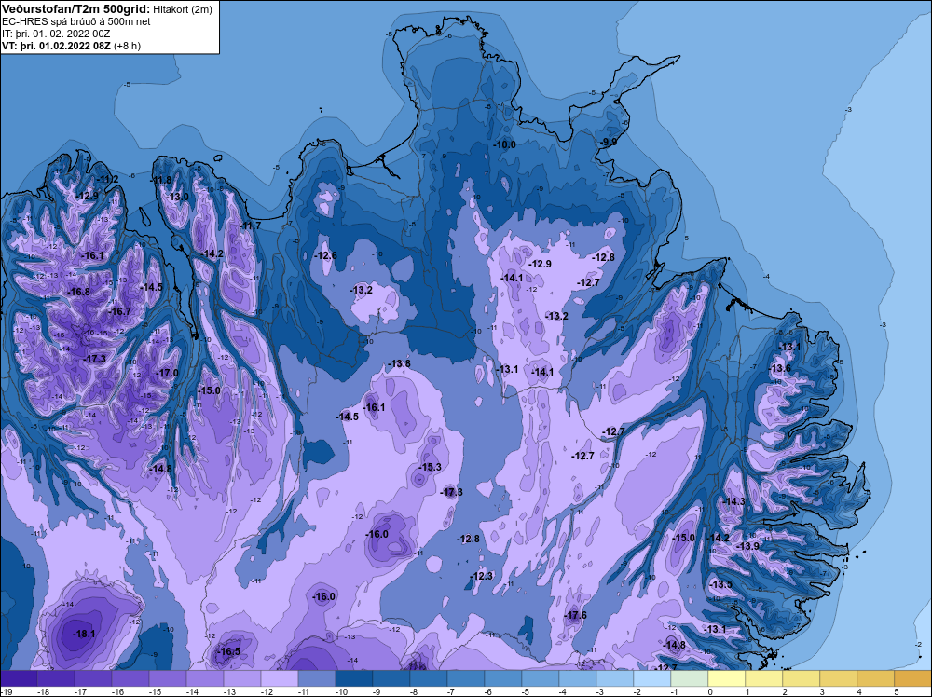The image size is (932, 697).
Task: Click the -13.8 temperature label
Action: pyautogui.click(x=399, y=363)
